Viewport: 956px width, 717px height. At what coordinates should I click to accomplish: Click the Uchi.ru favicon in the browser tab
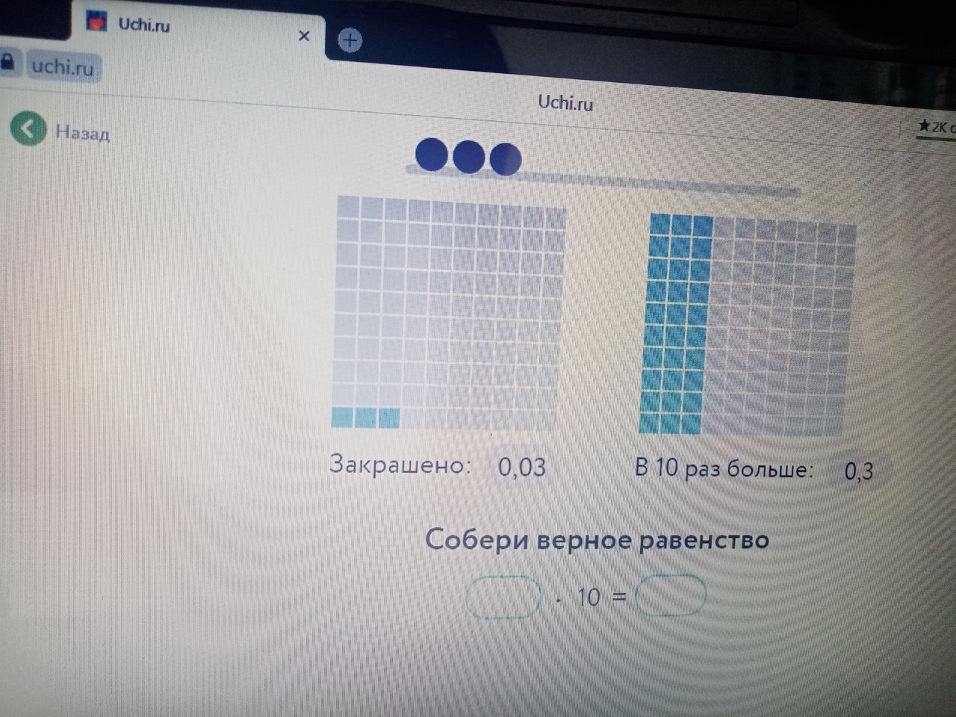coord(97,21)
